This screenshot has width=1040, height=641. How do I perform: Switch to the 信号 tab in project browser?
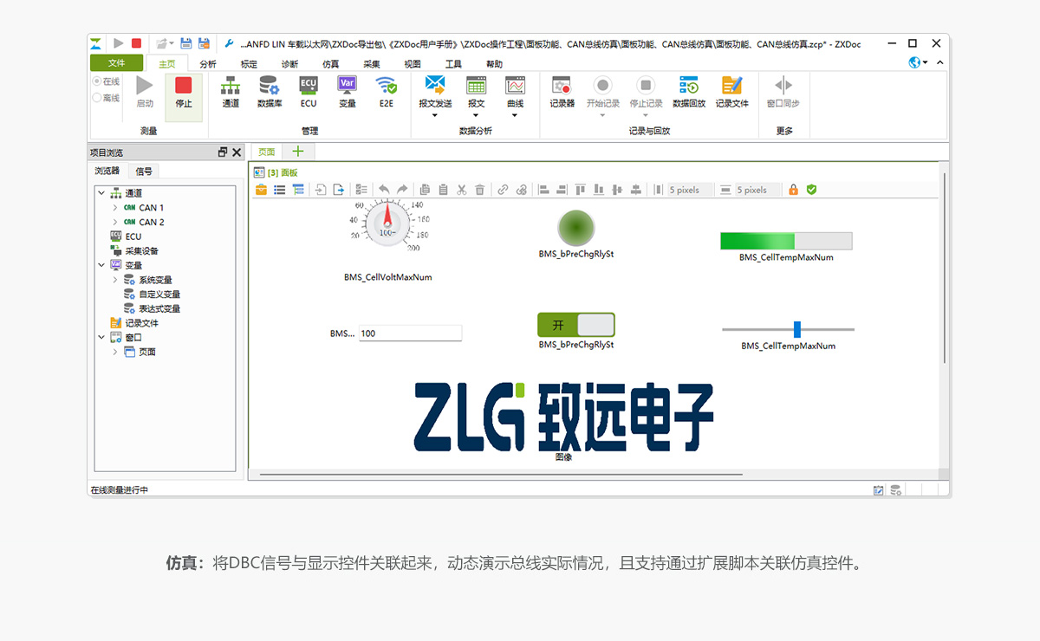(144, 172)
